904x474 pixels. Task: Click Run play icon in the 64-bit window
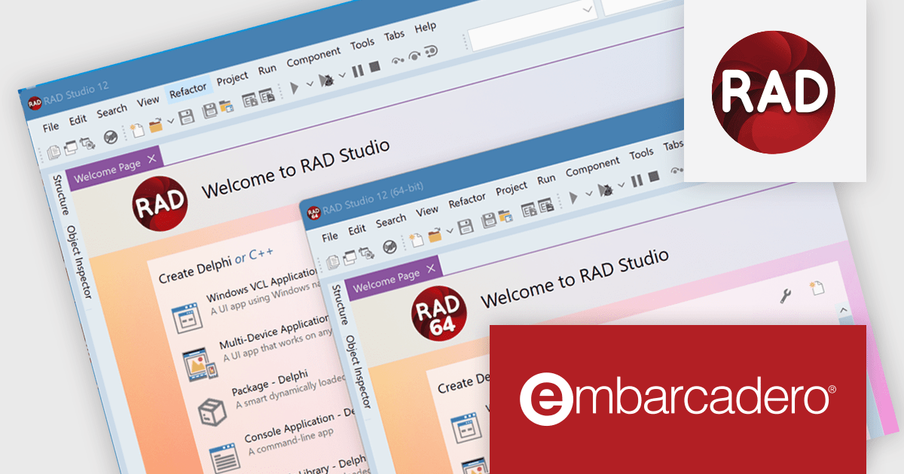(x=573, y=199)
